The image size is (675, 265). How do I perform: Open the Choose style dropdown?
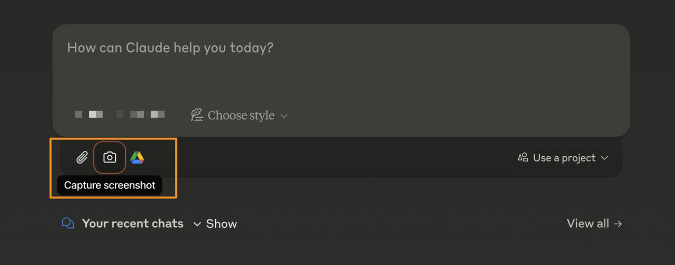[x=241, y=115]
